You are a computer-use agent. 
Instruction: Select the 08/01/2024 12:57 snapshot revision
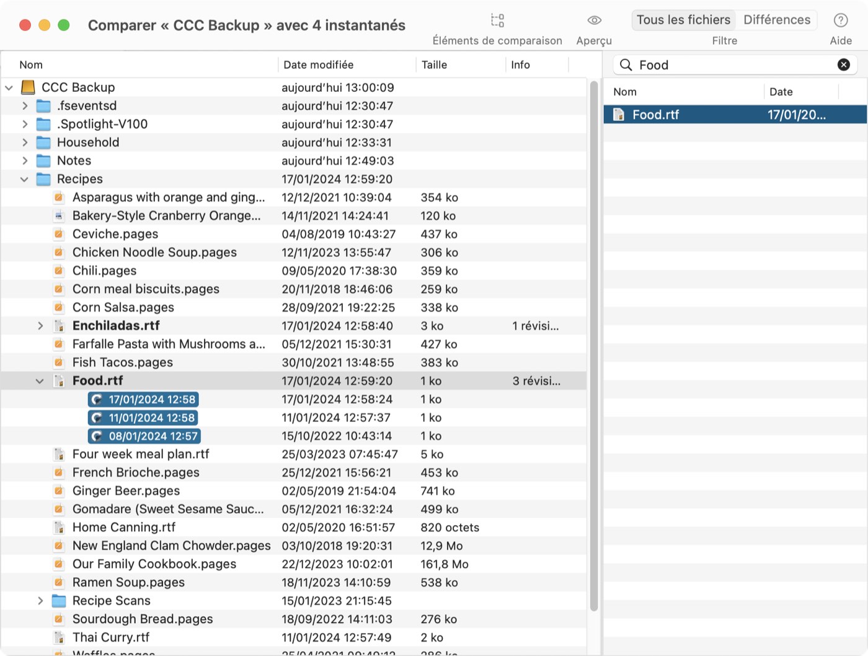click(144, 436)
